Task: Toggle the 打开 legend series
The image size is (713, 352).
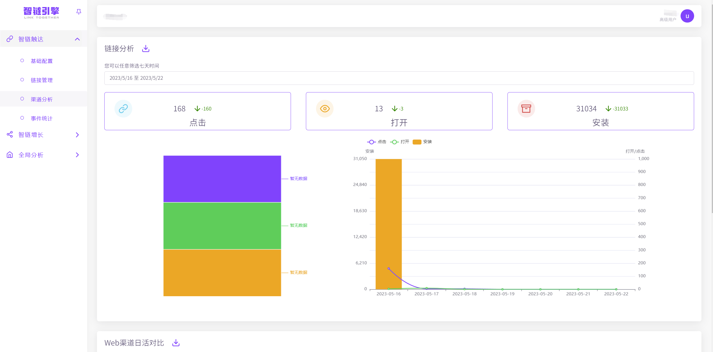Action: (399, 142)
